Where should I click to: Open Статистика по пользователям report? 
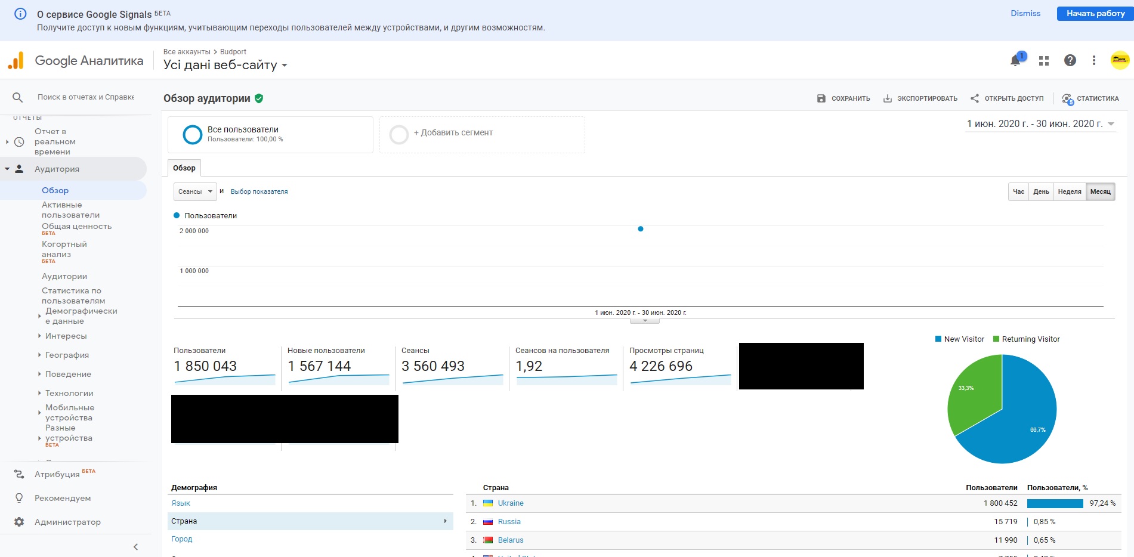coord(73,296)
